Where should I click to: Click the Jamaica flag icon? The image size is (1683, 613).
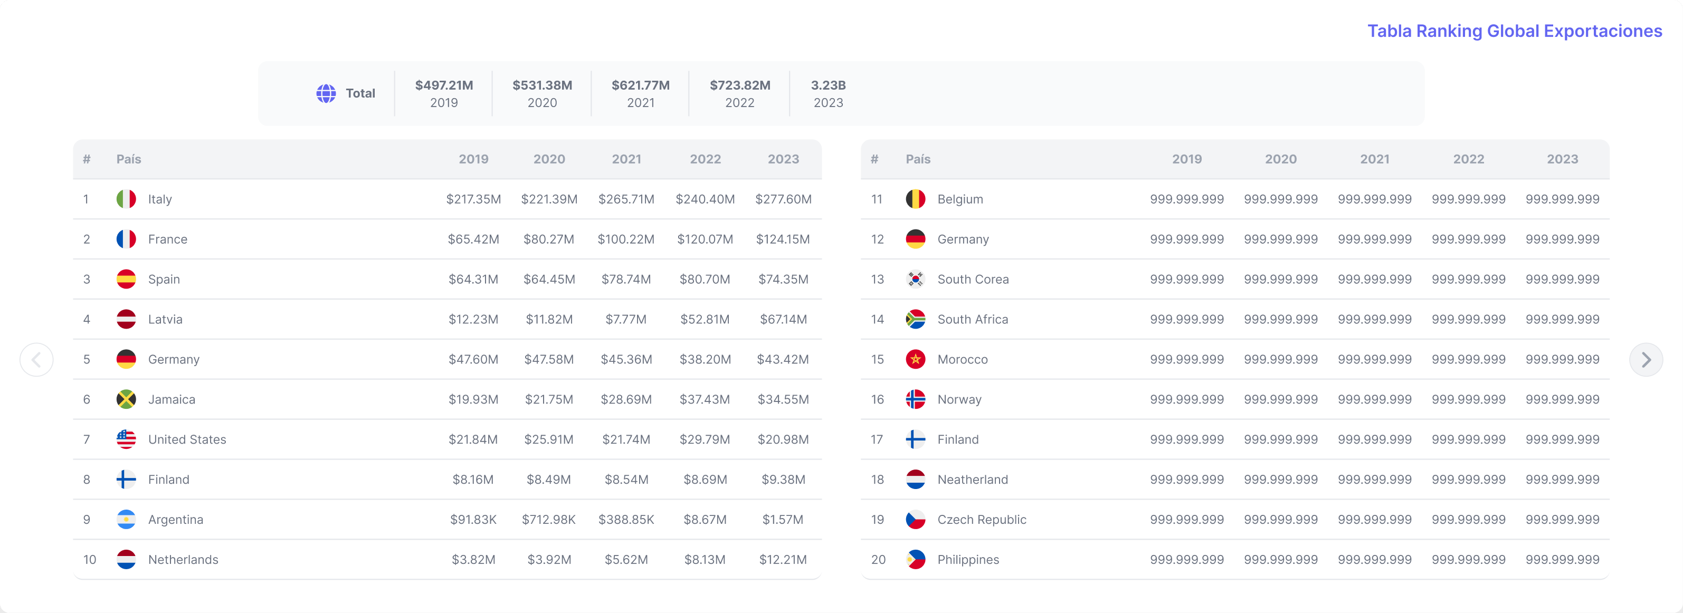[x=126, y=399]
